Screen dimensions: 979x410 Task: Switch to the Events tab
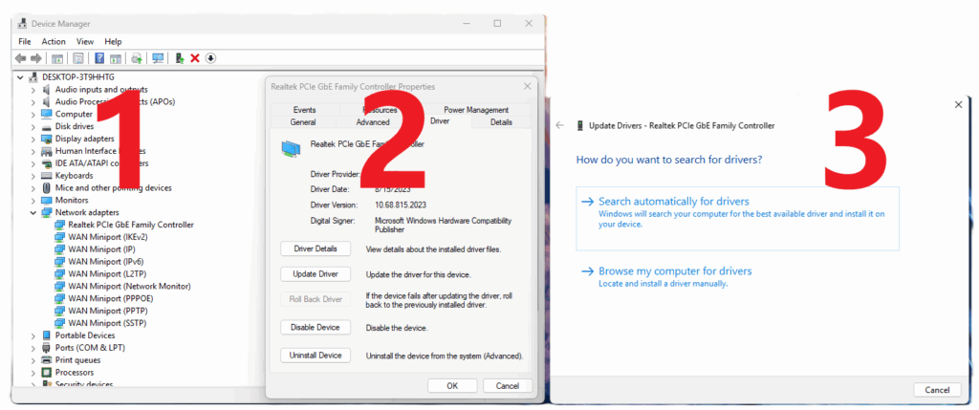point(304,110)
